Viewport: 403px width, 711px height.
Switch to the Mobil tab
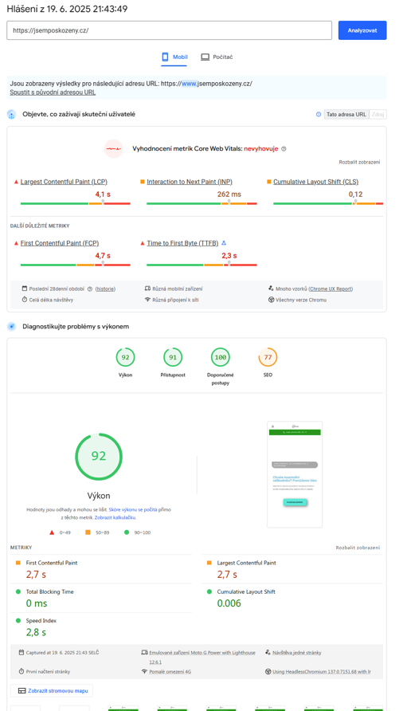(x=174, y=57)
